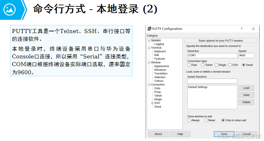Viewport: 264px width, 141px height.
Task: Select the Serial connection type radio button
Action: [x=243, y=65]
